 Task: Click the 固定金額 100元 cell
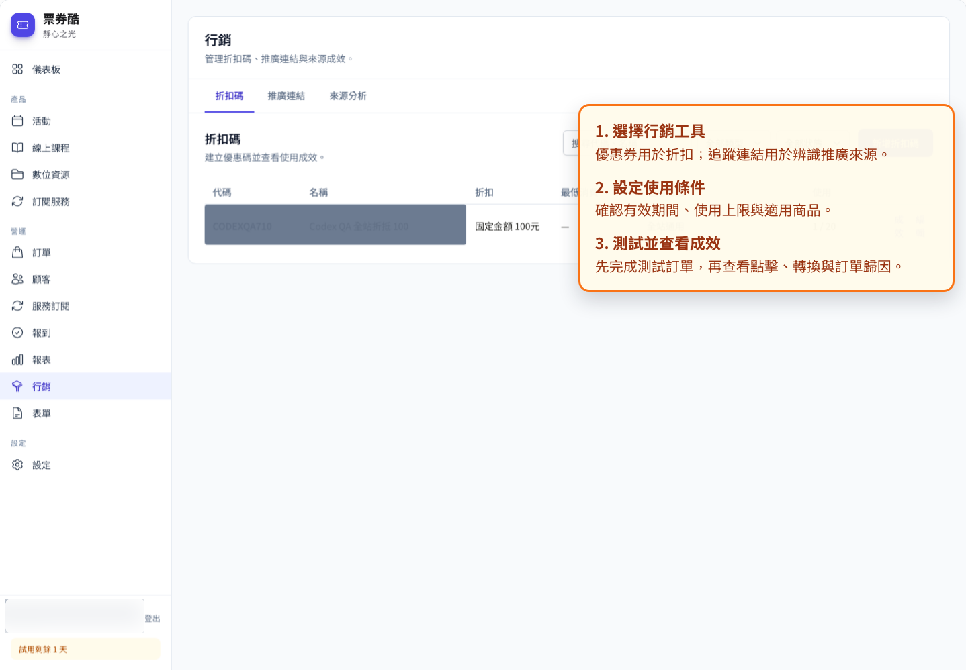(x=507, y=227)
